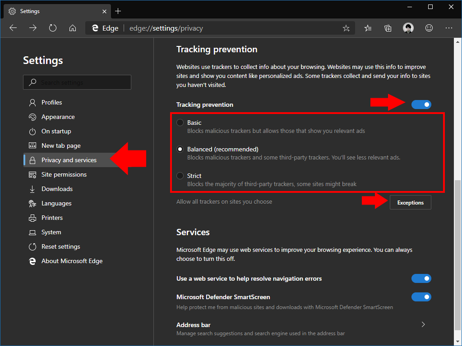Send feedback using the smiley icon

[x=429, y=28]
